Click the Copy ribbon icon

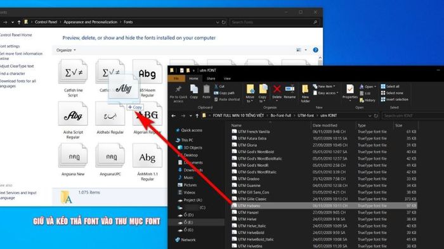tap(194, 89)
